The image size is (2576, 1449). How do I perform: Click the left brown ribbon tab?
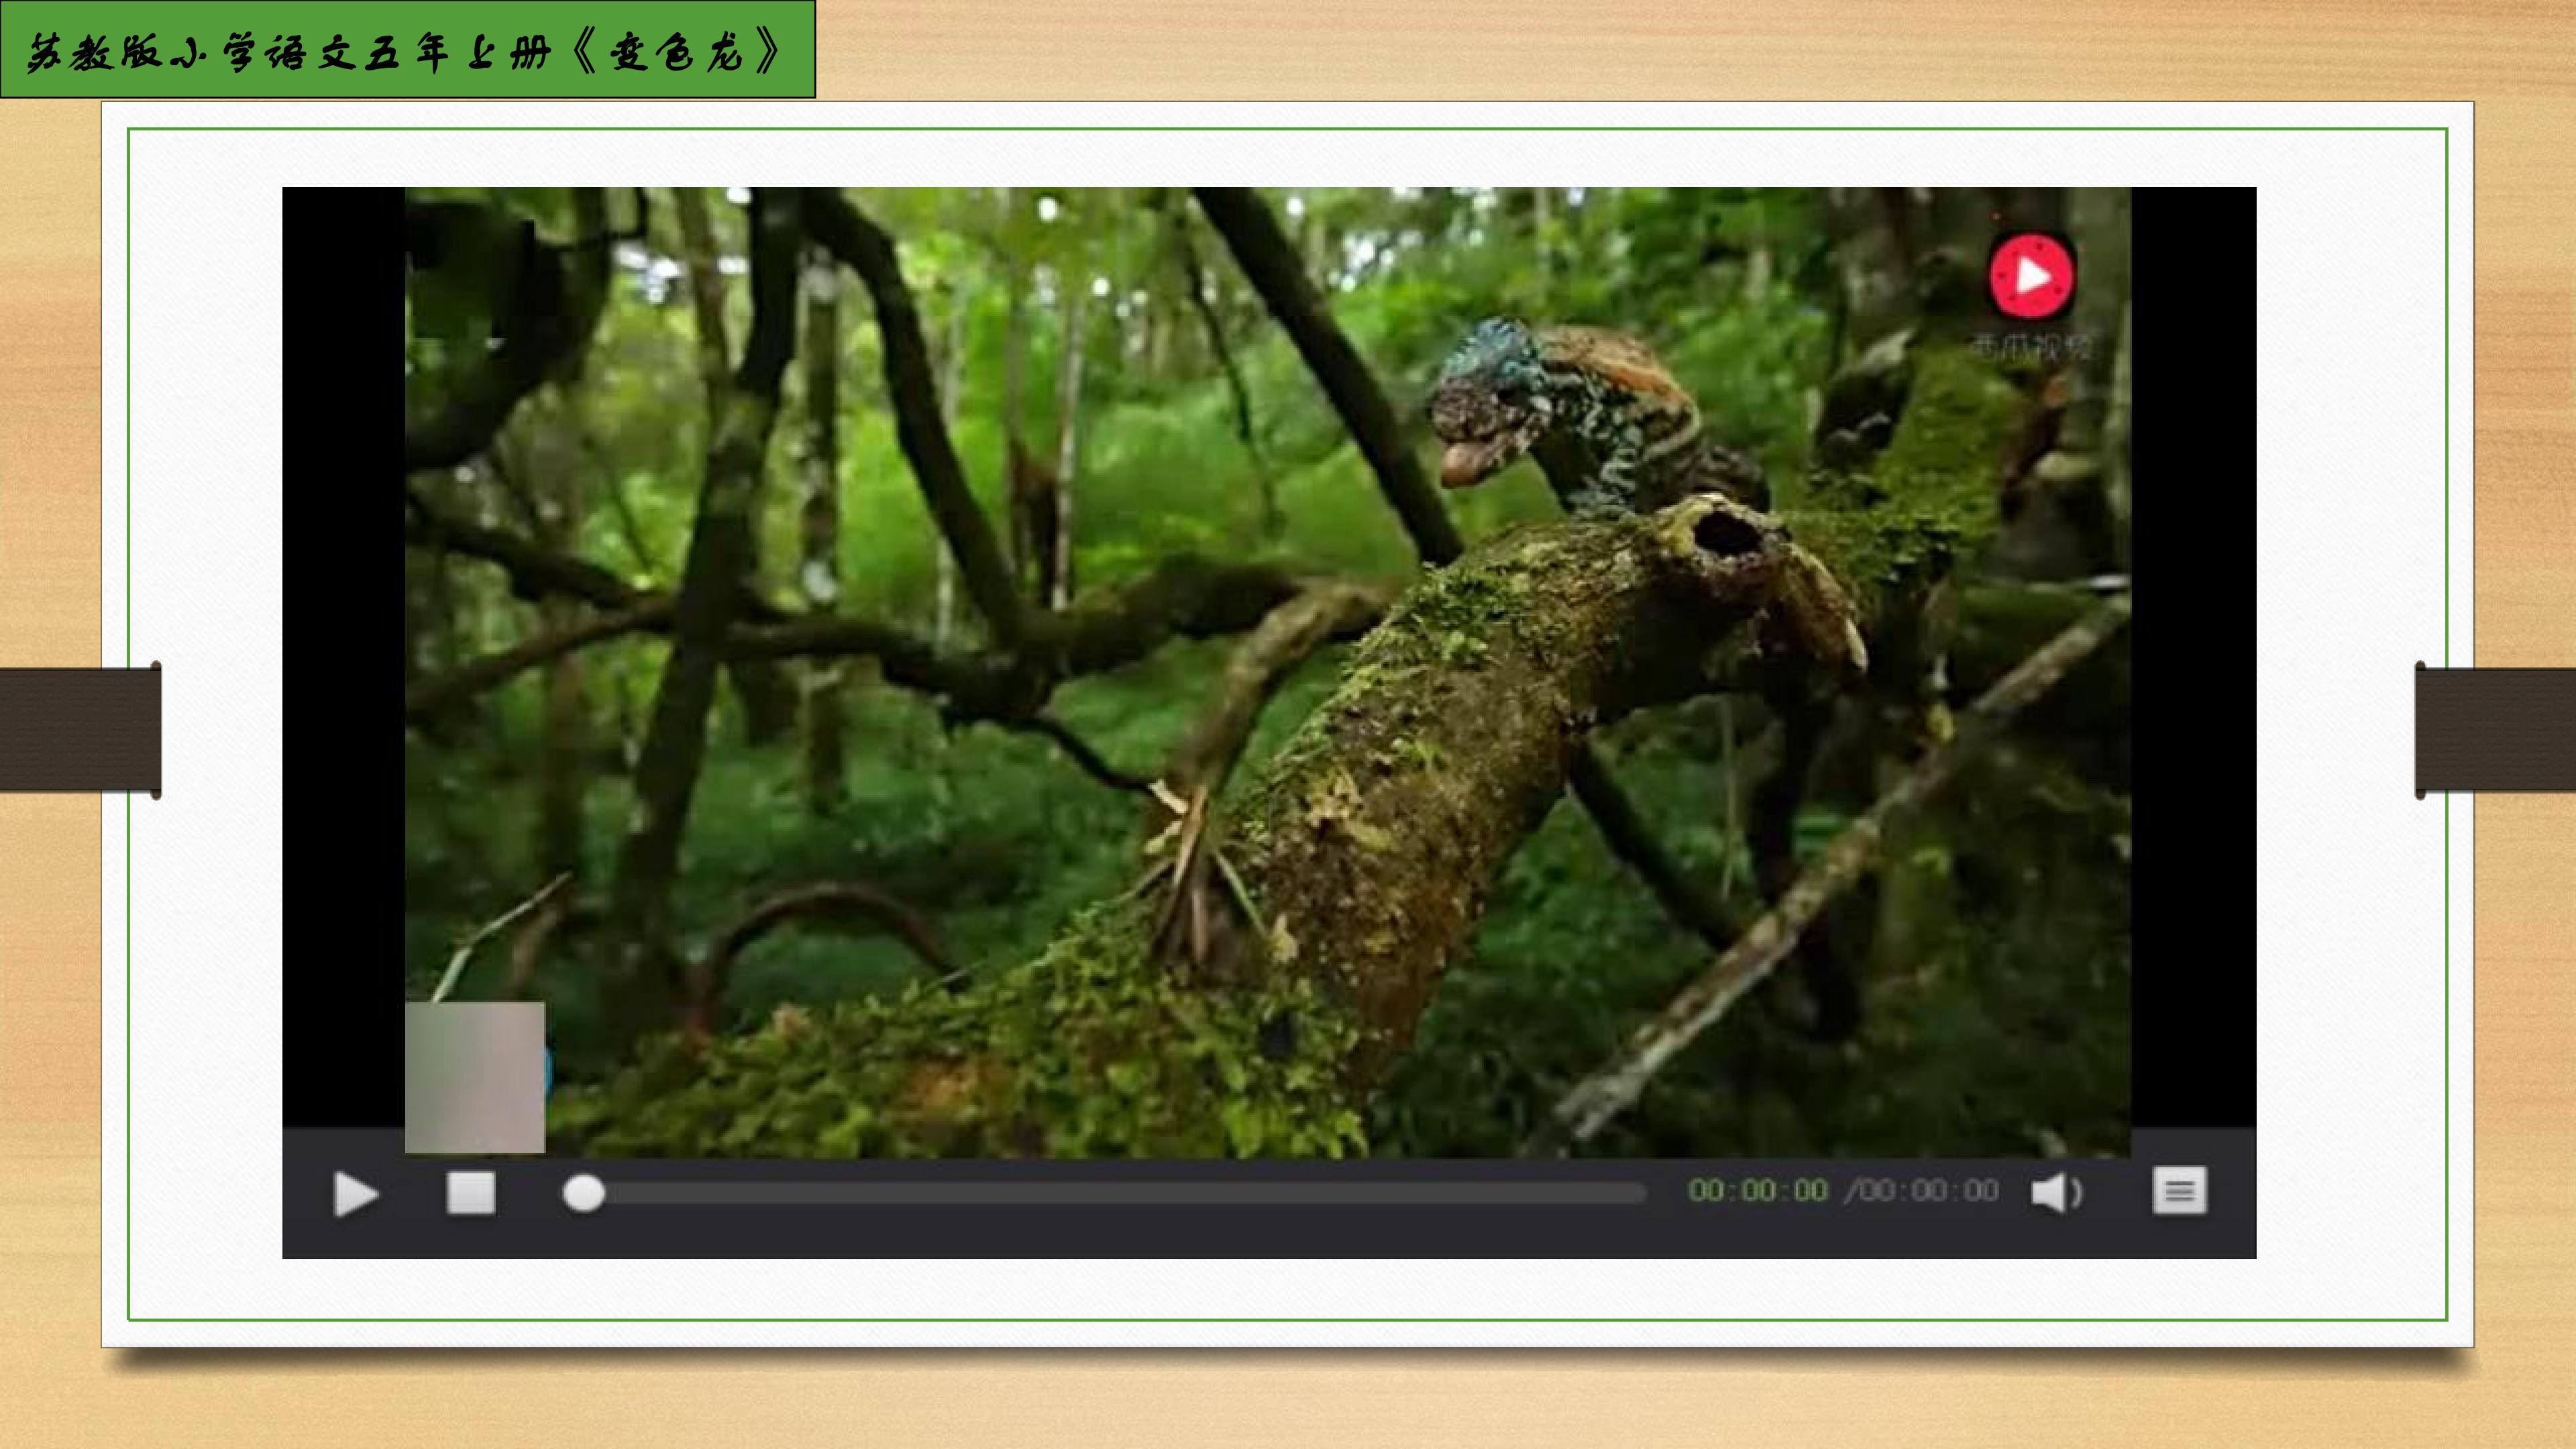pos(80,730)
